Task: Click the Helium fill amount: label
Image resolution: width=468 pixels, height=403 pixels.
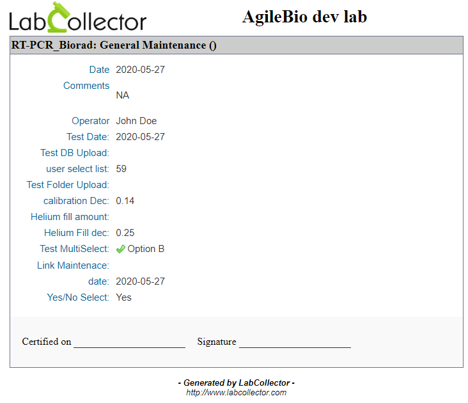Action: (70, 217)
